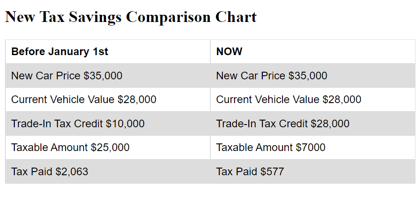Viewport: 420px width, 203px height.
Task: Select the Tax Paid $577 cell
Action: tap(313, 171)
